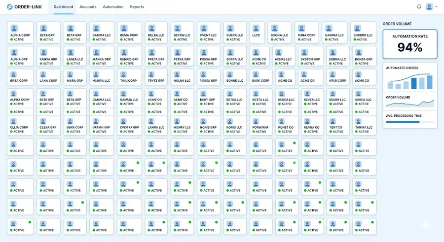Select the RENNA CO account name
The image size is (444, 242).
point(311,127)
